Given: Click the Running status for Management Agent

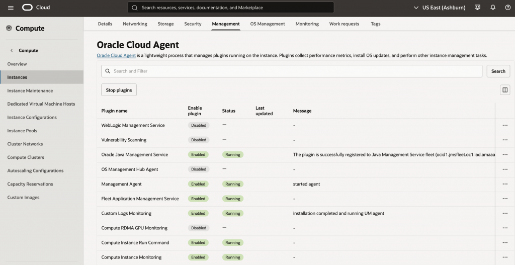Looking at the screenshot, I should (x=233, y=184).
